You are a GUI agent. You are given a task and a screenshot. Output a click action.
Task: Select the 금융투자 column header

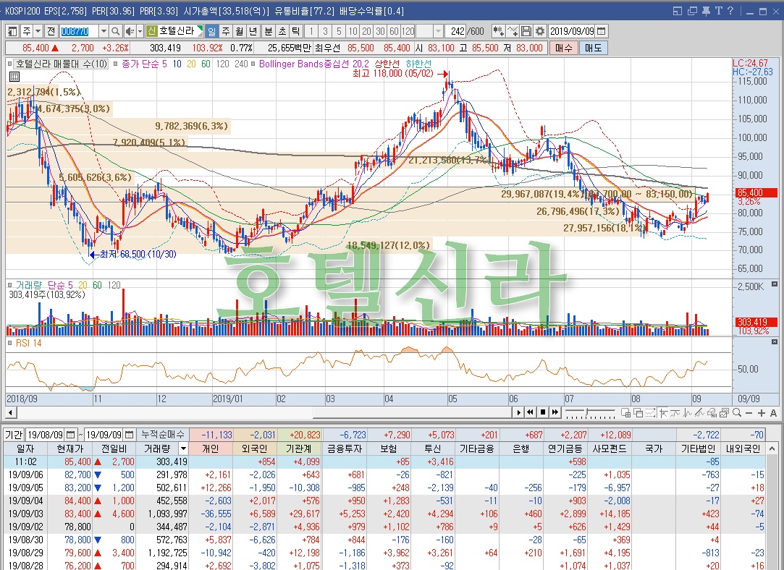344,448
